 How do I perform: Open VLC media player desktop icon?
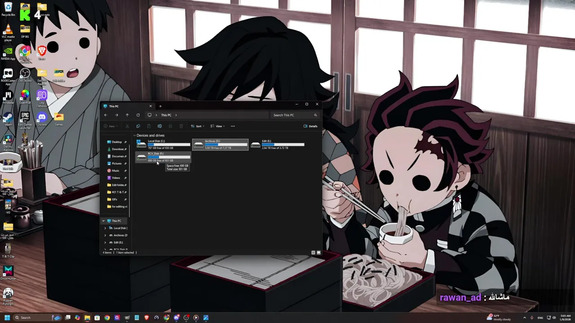click(x=8, y=33)
